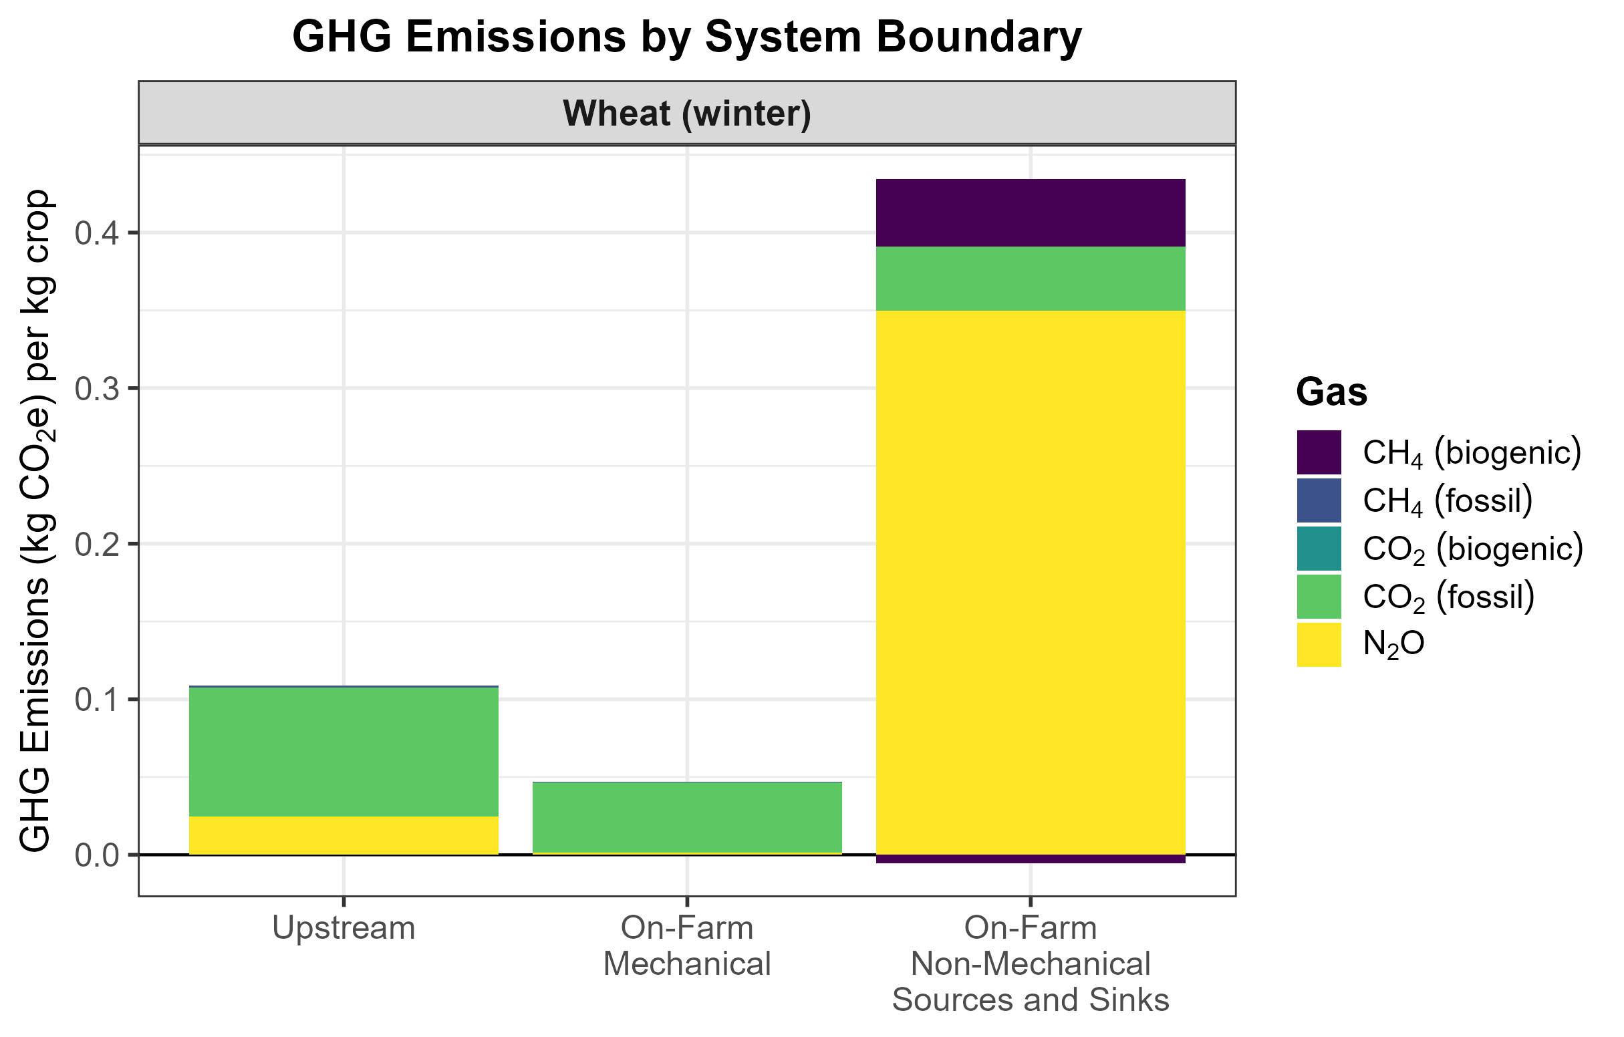Click the CH4 (biogenic) legend swatch
The height and width of the screenshot is (1037, 1624).
point(1319,452)
